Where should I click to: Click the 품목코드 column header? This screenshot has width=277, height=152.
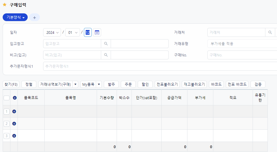pyautogui.click(x=31, y=98)
